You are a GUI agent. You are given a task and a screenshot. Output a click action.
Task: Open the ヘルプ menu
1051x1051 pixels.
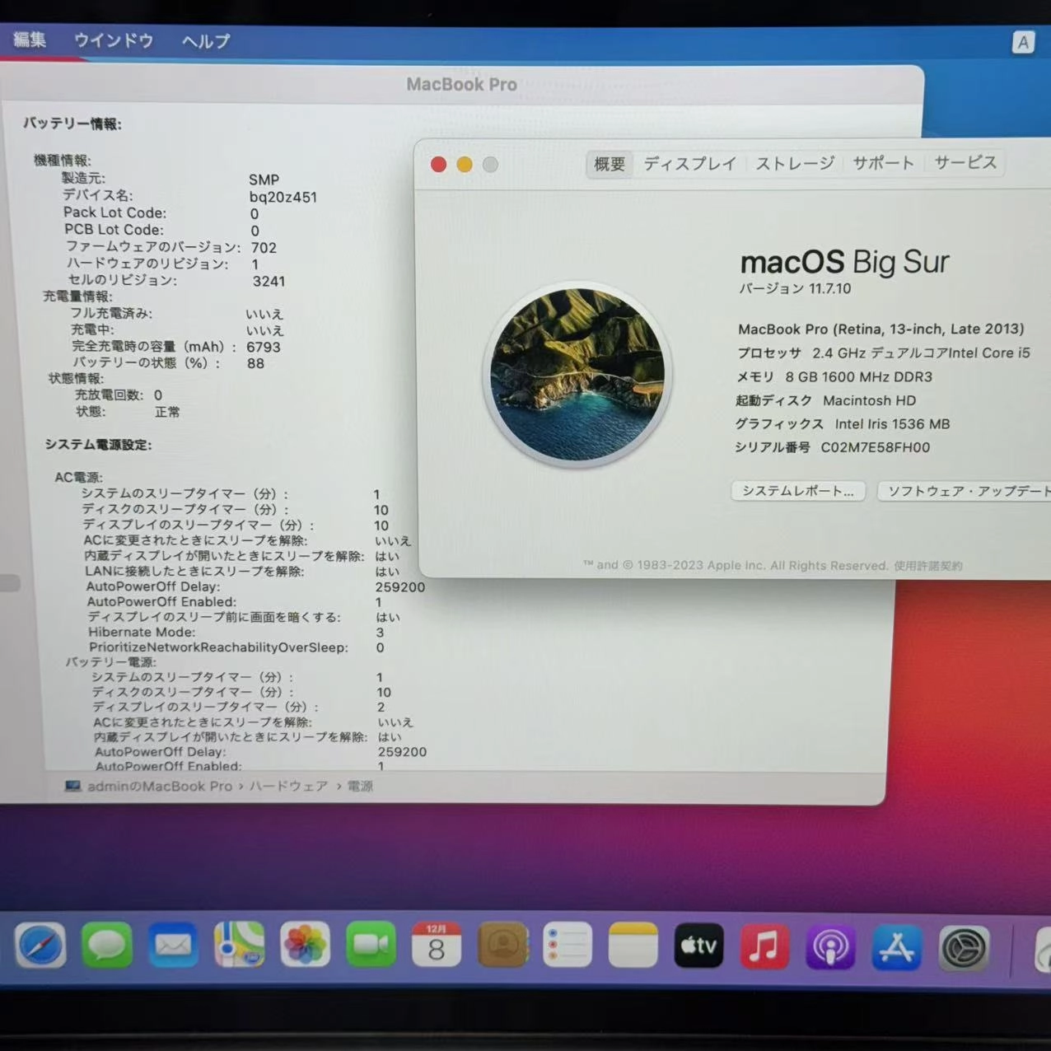coord(203,41)
